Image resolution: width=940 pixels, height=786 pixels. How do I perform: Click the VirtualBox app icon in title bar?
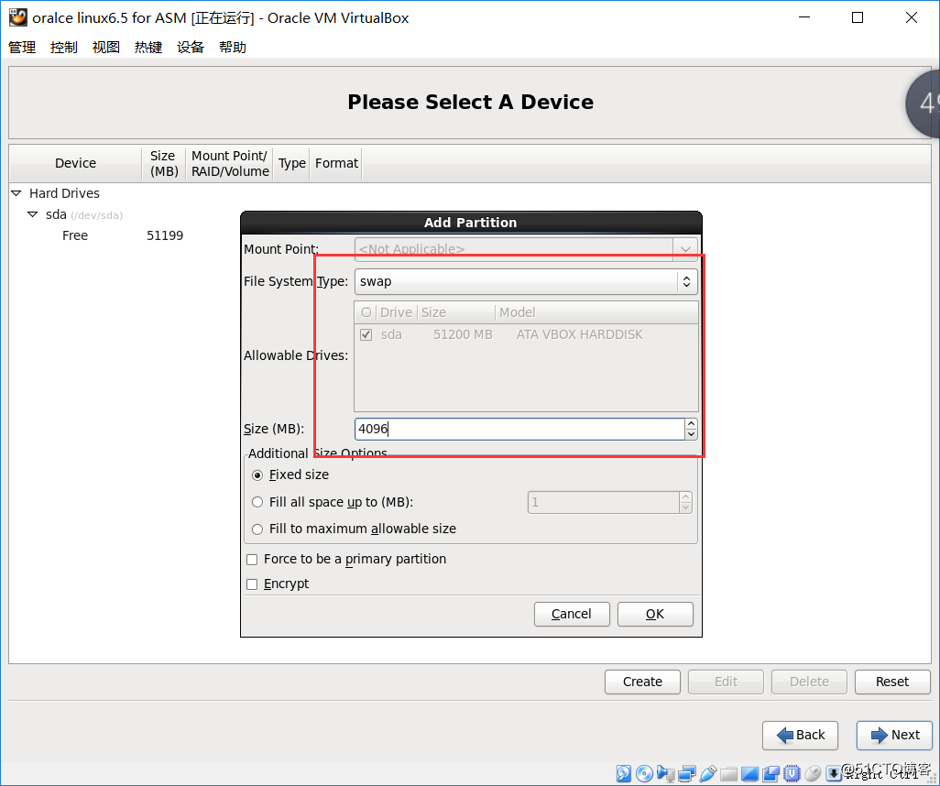pyautogui.click(x=18, y=17)
